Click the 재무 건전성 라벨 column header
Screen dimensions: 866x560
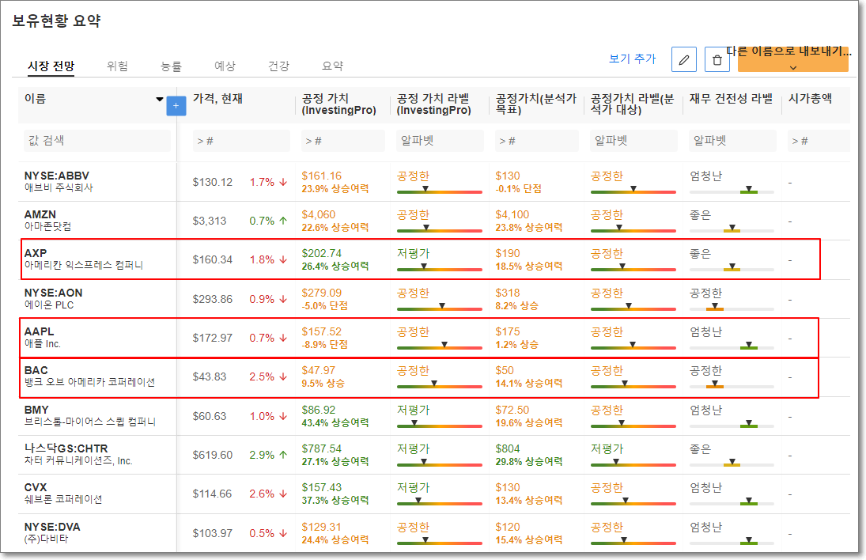pos(732,99)
